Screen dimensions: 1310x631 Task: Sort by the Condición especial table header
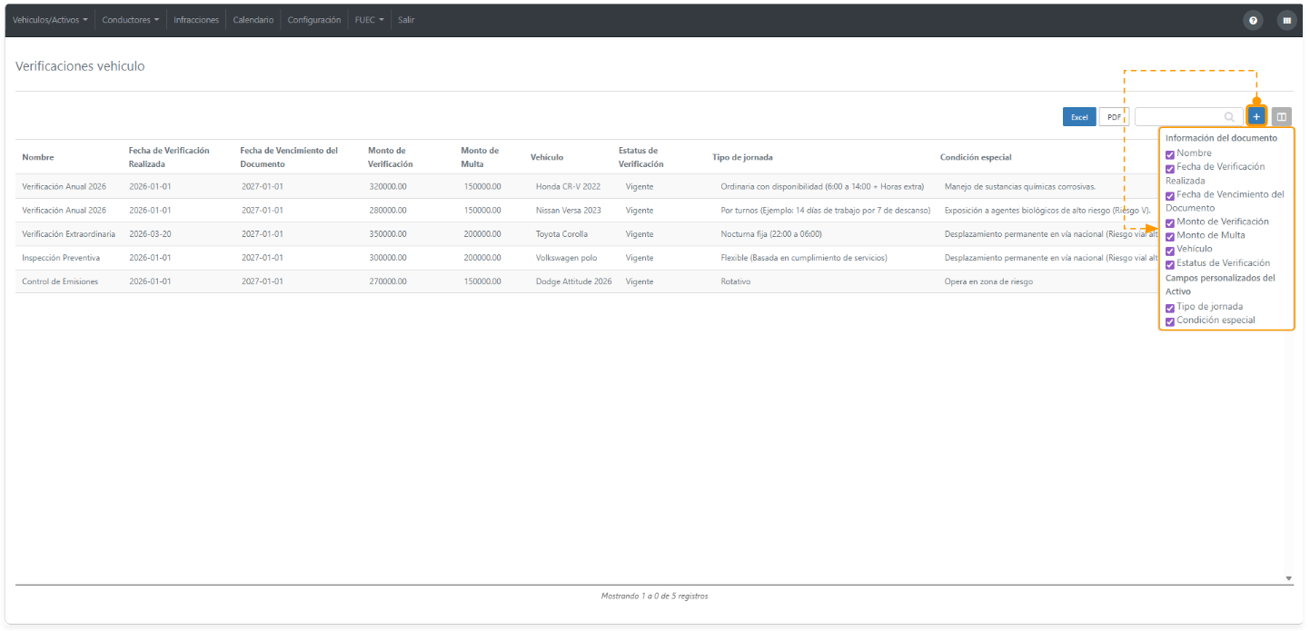click(976, 157)
